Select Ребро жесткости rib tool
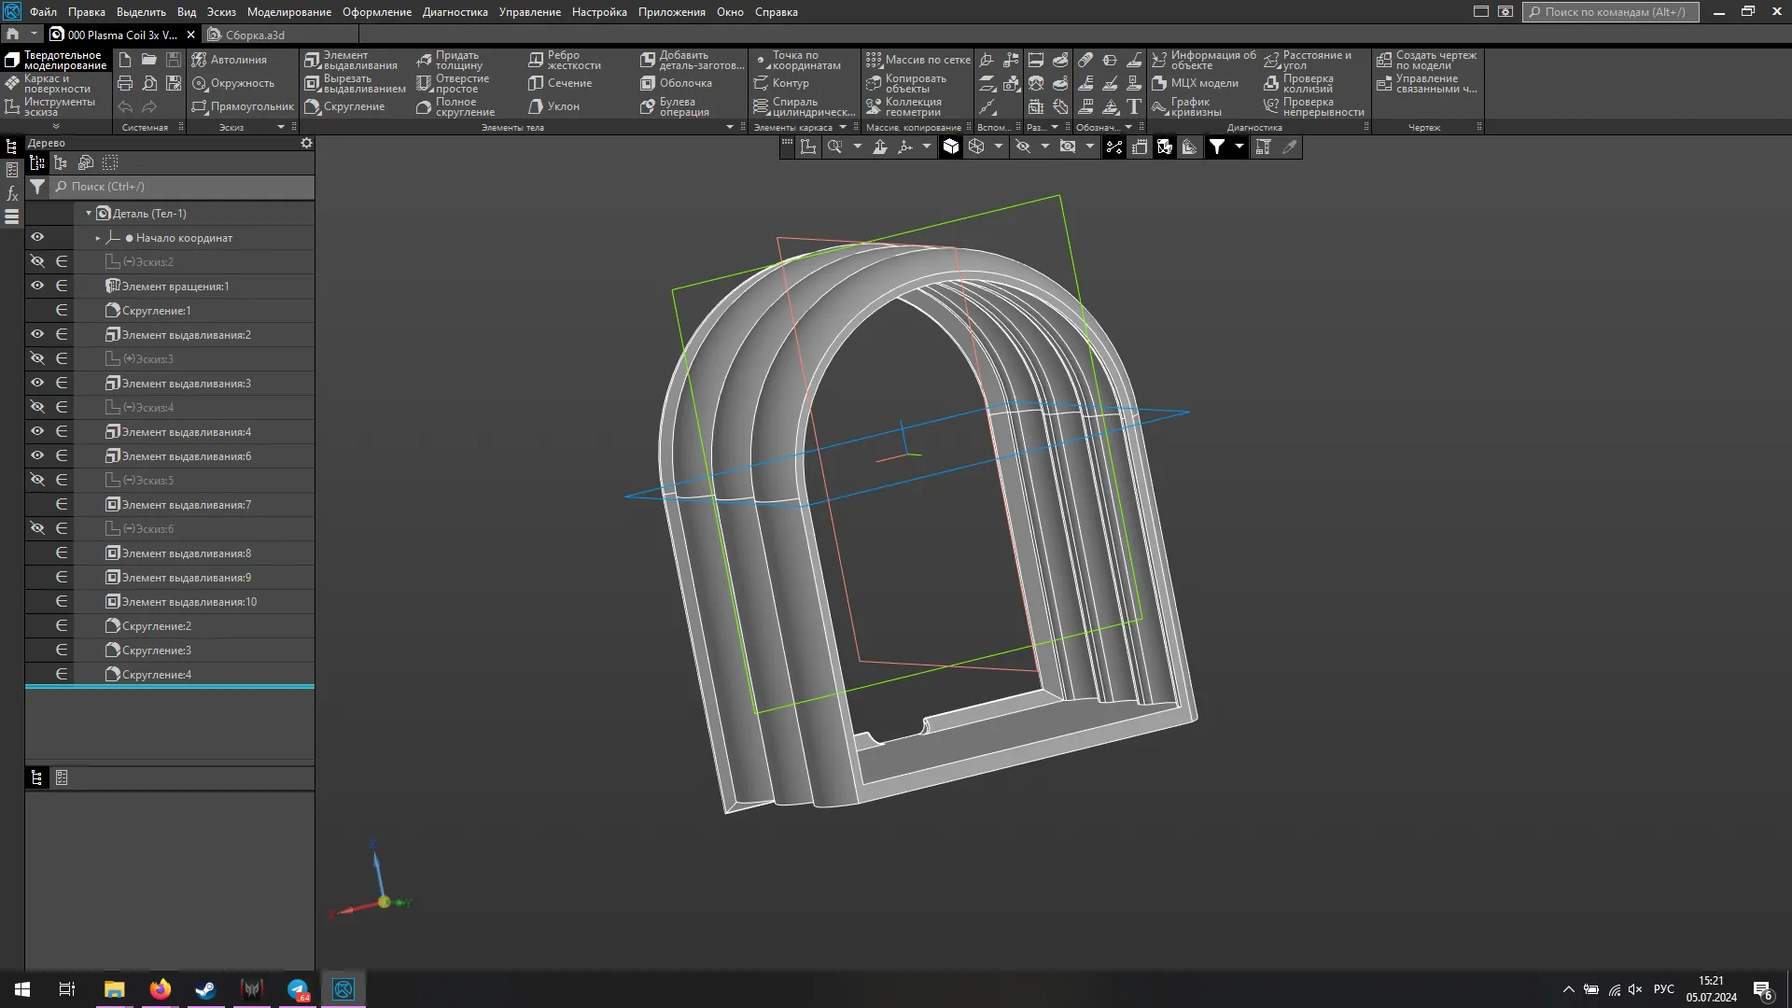The height and width of the screenshot is (1008, 1792). (565, 60)
